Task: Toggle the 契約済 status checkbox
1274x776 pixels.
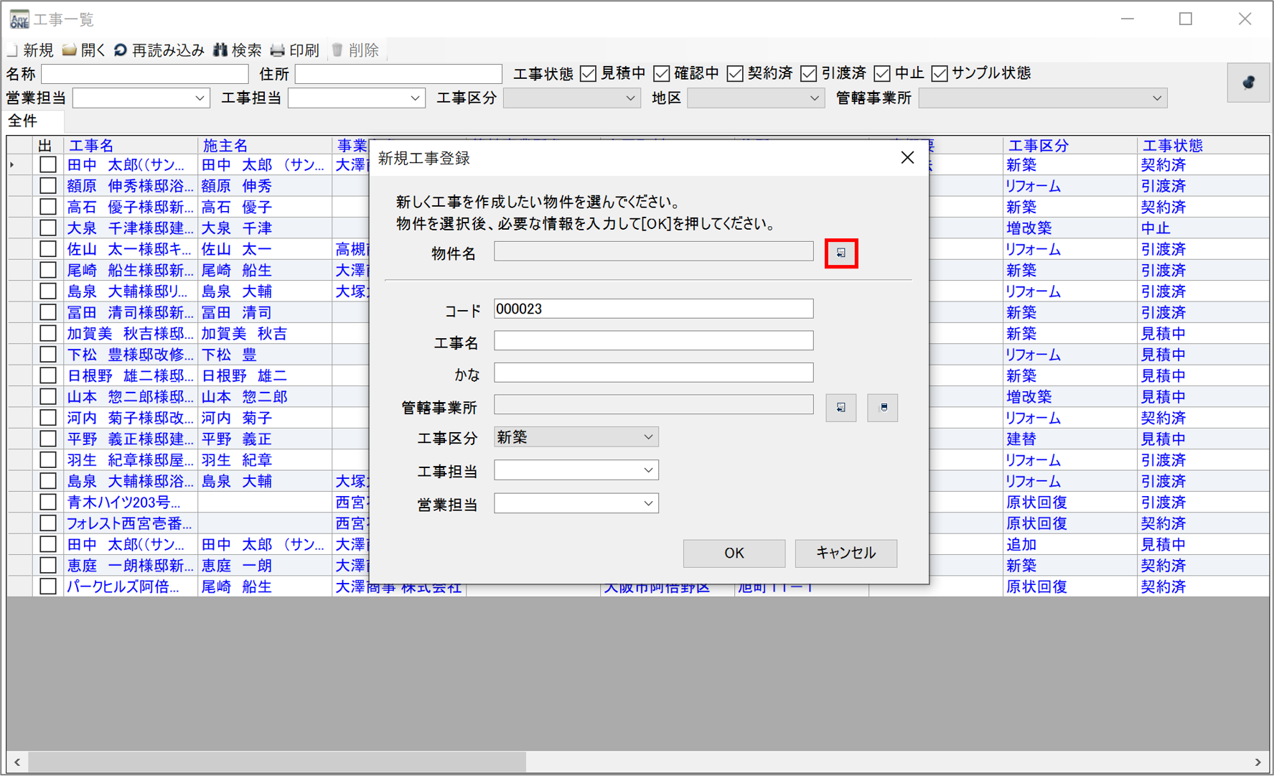Action: pyautogui.click(x=735, y=73)
